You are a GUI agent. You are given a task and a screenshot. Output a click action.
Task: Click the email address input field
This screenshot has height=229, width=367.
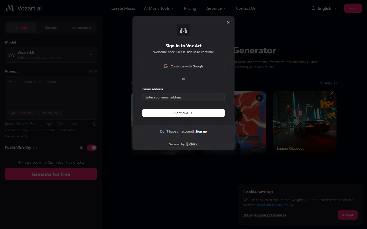(183, 97)
